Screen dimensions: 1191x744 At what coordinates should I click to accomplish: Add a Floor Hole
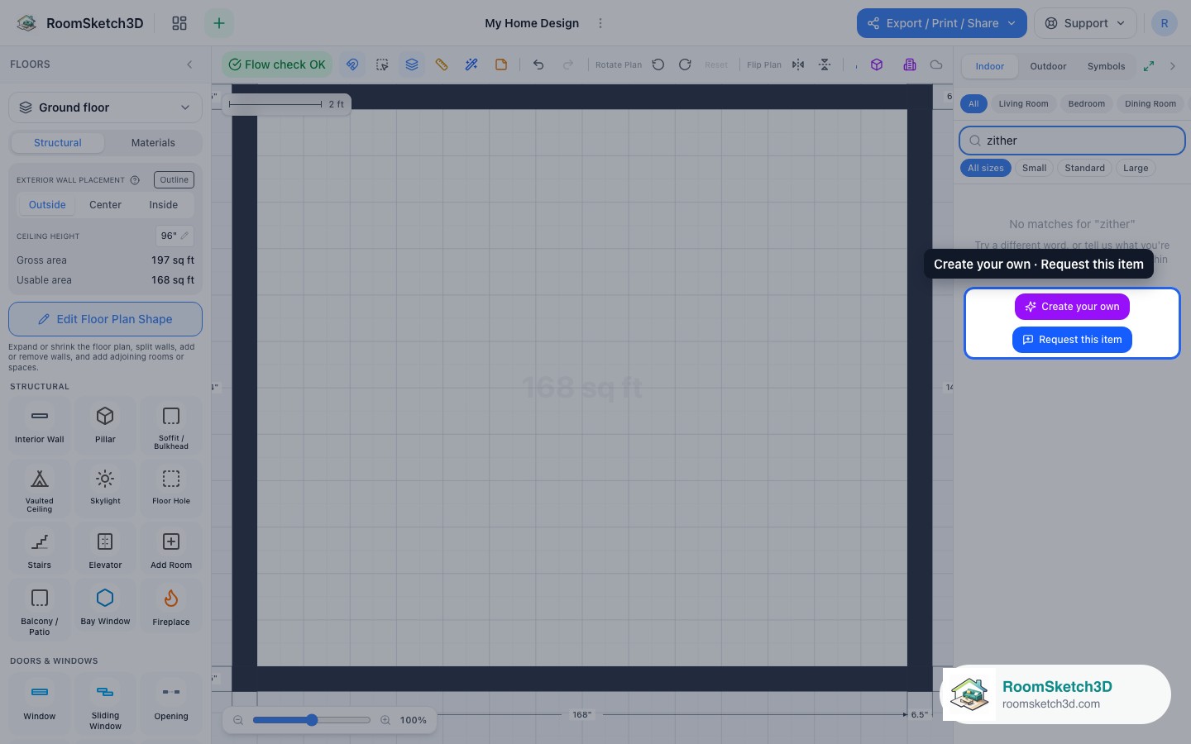click(x=171, y=489)
